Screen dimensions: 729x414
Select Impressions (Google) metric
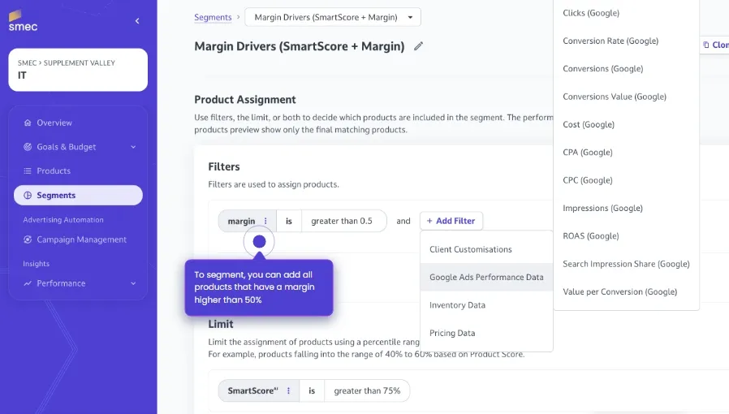point(626,208)
